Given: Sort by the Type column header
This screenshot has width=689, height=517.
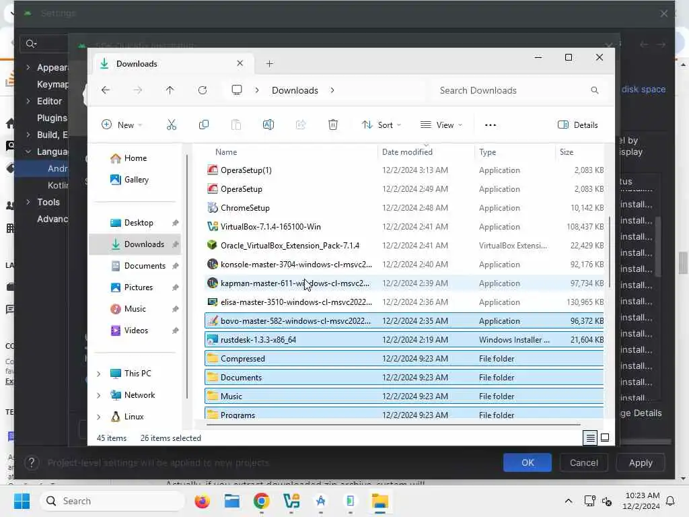Looking at the screenshot, I should 487,152.
